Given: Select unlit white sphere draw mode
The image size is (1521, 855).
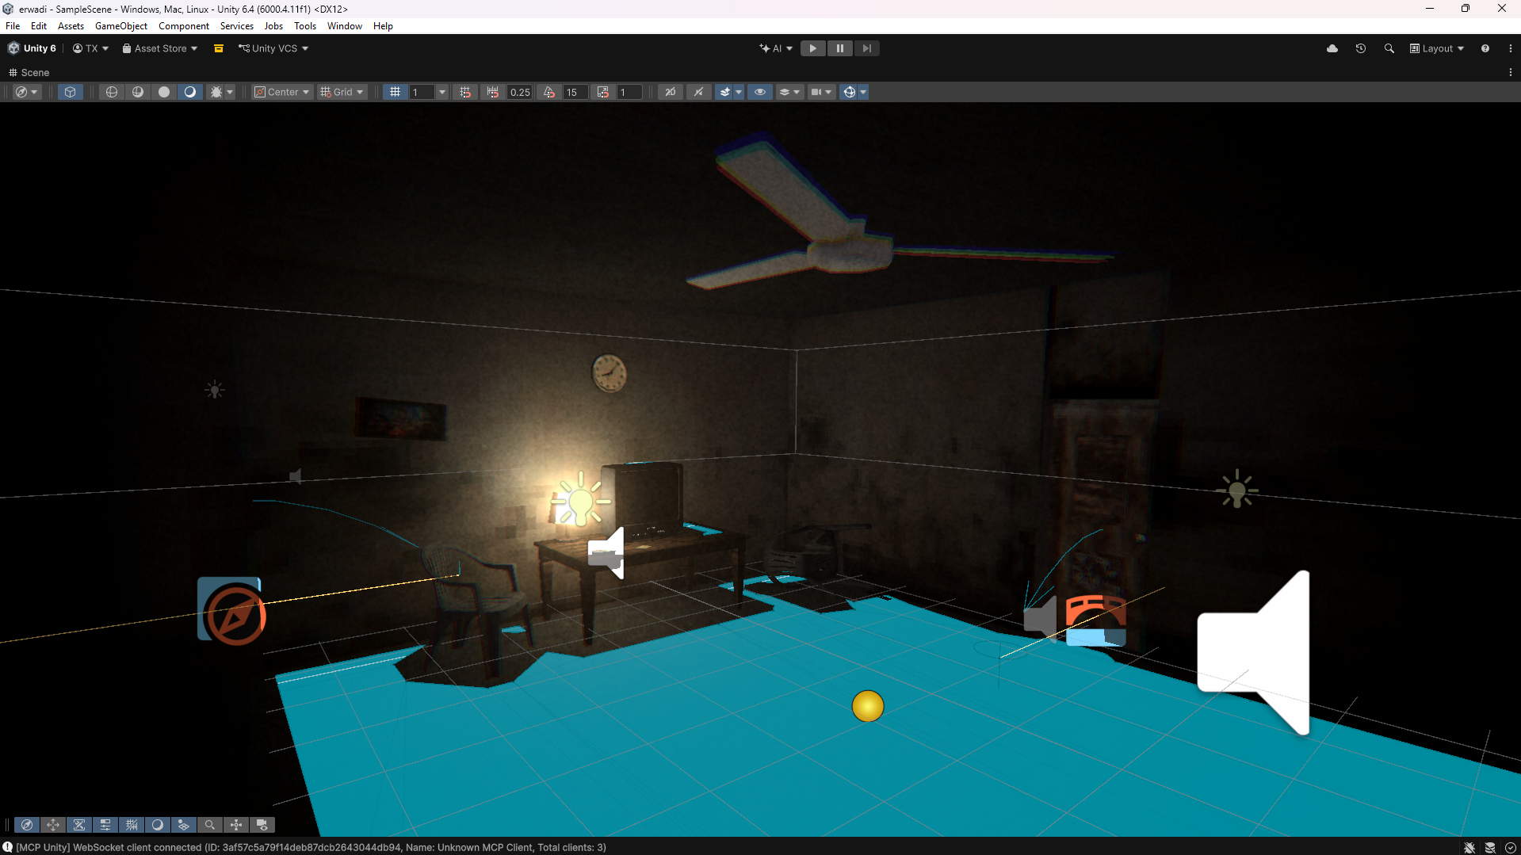Looking at the screenshot, I should (164, 92).
